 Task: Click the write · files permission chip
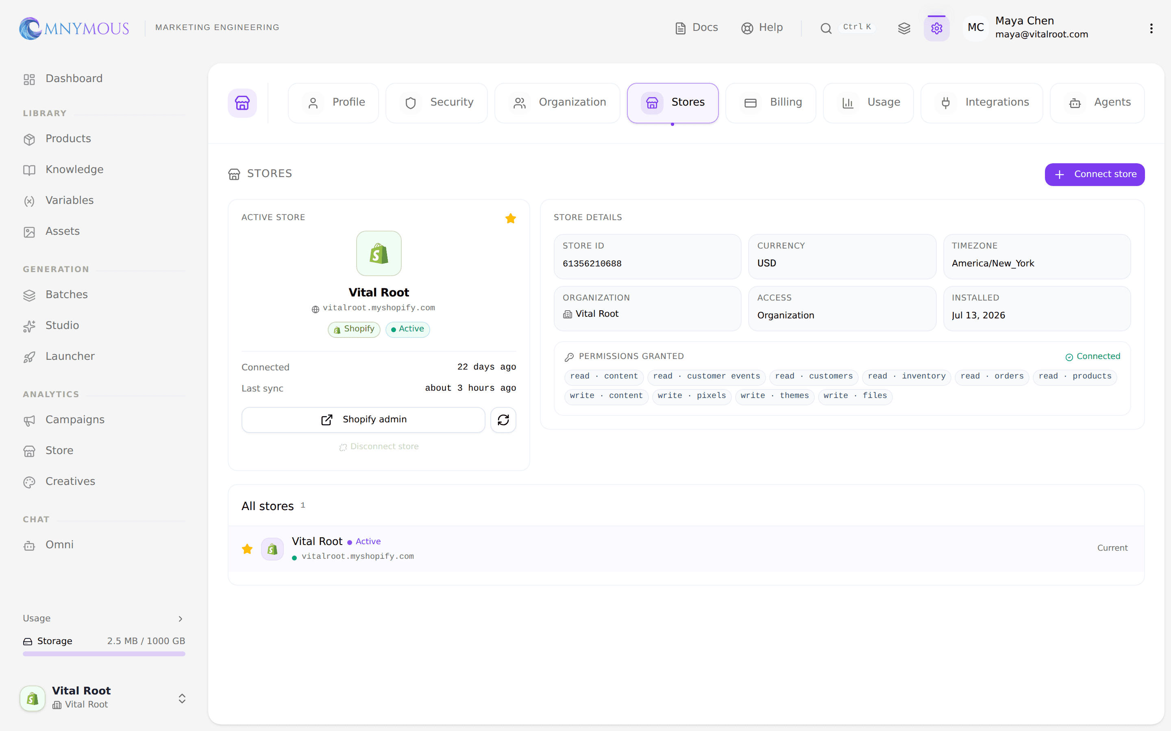(855, 396)
